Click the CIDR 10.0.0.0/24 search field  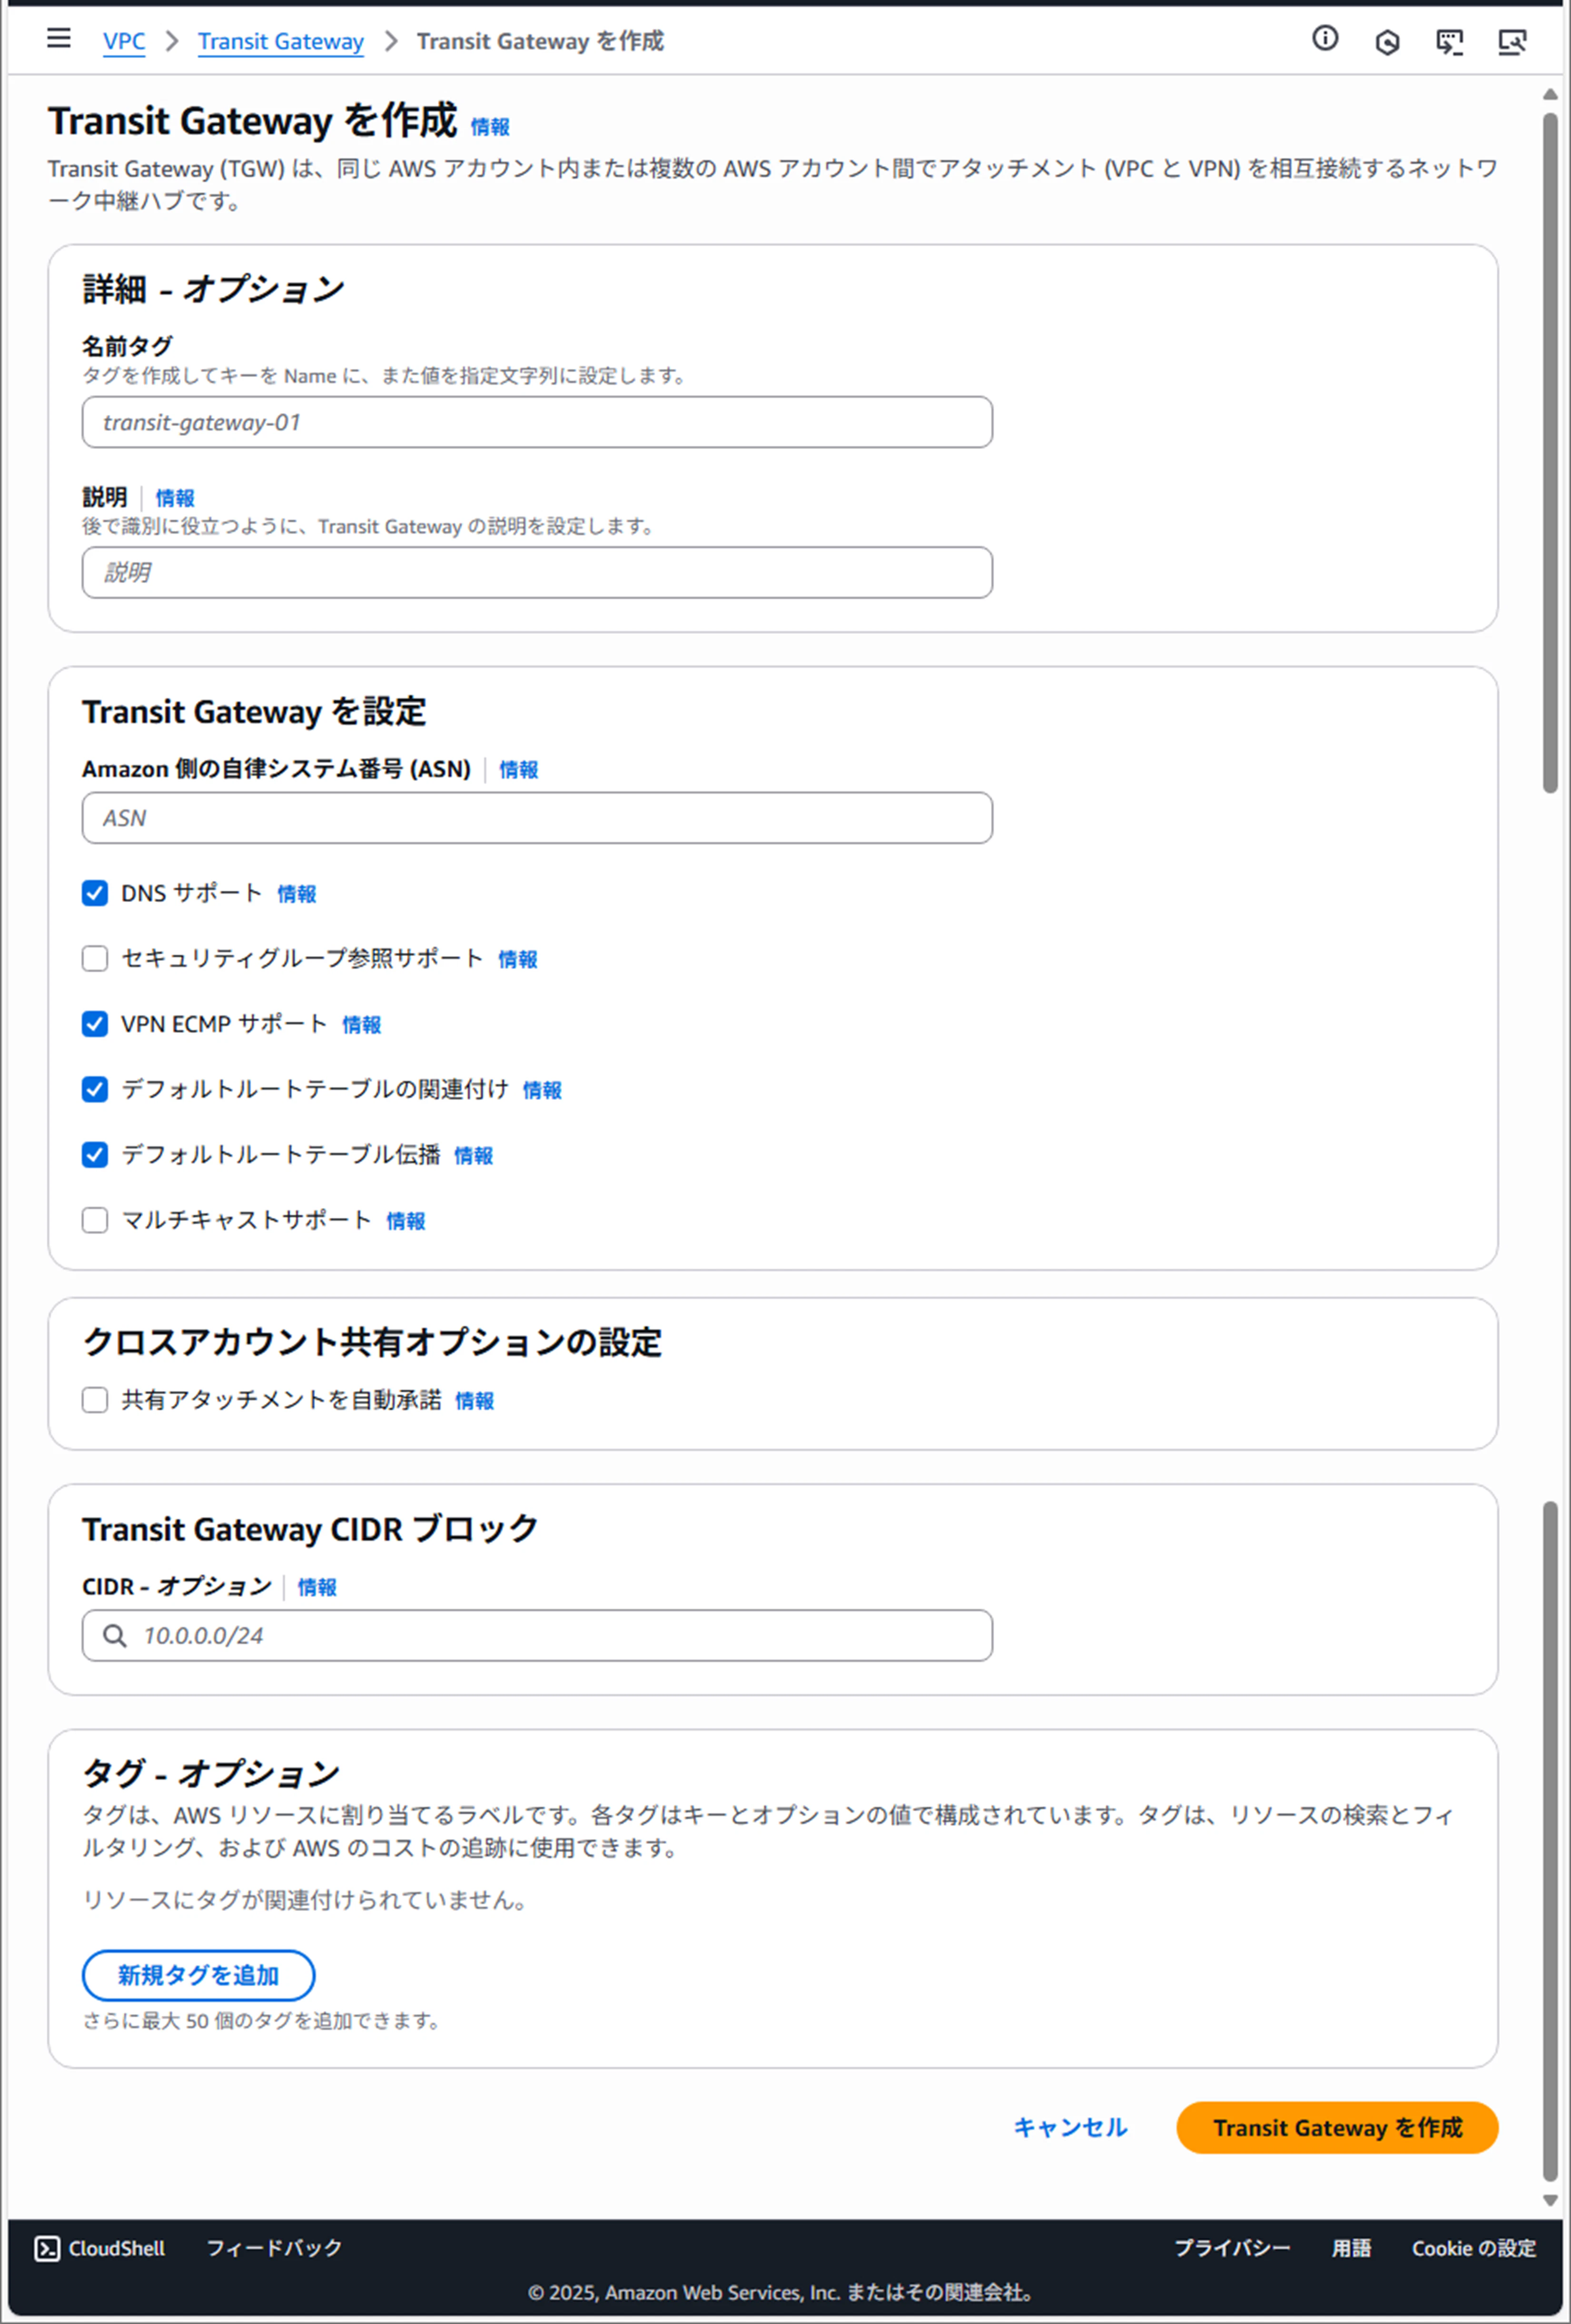pyautogui.click(x=537, y=1636)
